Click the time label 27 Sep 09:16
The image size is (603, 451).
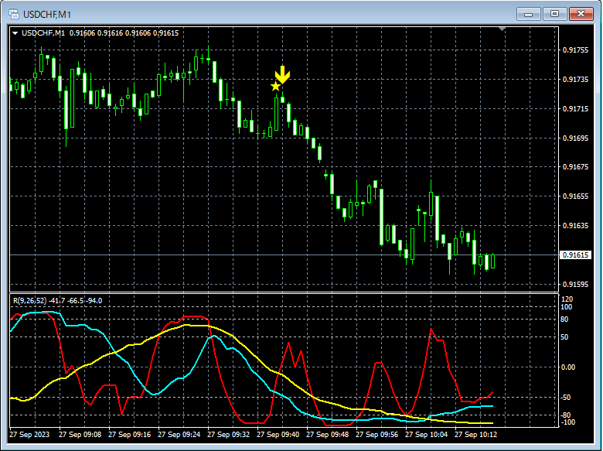point(130,435)
